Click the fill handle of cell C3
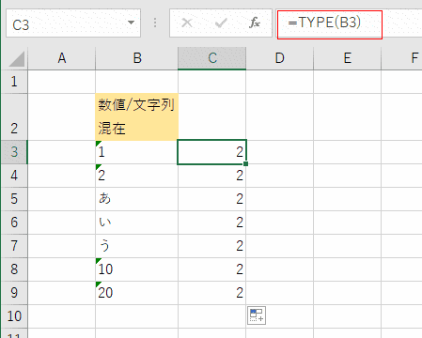Screen dimensions: 422x338 coord(245,163)
